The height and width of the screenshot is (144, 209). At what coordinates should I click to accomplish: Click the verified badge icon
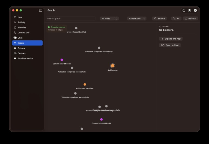pos(195,10)
